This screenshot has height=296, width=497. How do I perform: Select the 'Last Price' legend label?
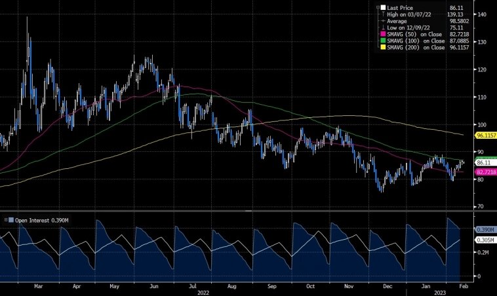click(400, 8)
